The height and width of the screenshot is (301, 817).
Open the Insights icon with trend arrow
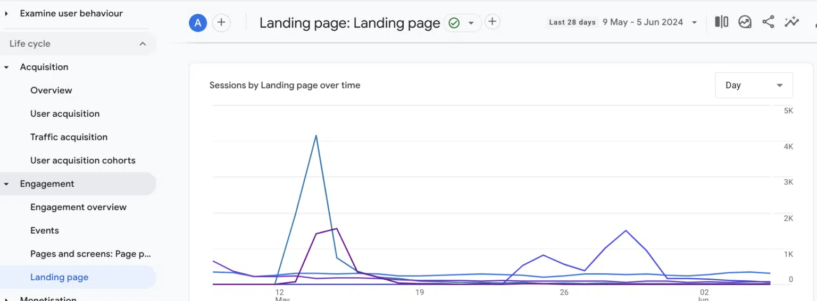[745, 22]
